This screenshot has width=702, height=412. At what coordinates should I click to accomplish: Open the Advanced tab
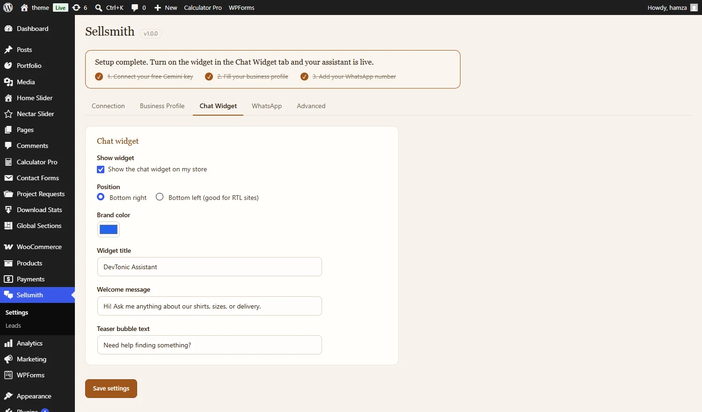click(311, 106)
